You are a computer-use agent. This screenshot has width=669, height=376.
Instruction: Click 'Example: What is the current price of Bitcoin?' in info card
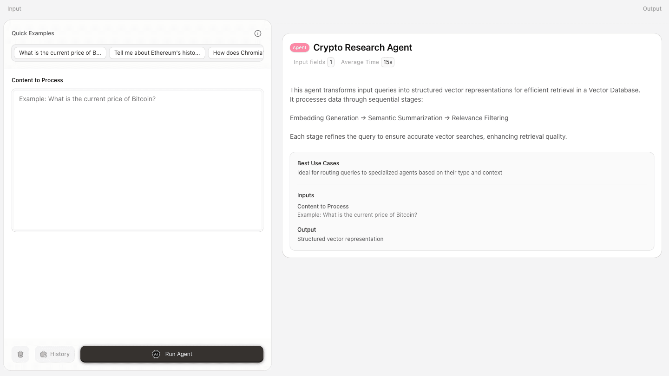click(x=357, y=215)
